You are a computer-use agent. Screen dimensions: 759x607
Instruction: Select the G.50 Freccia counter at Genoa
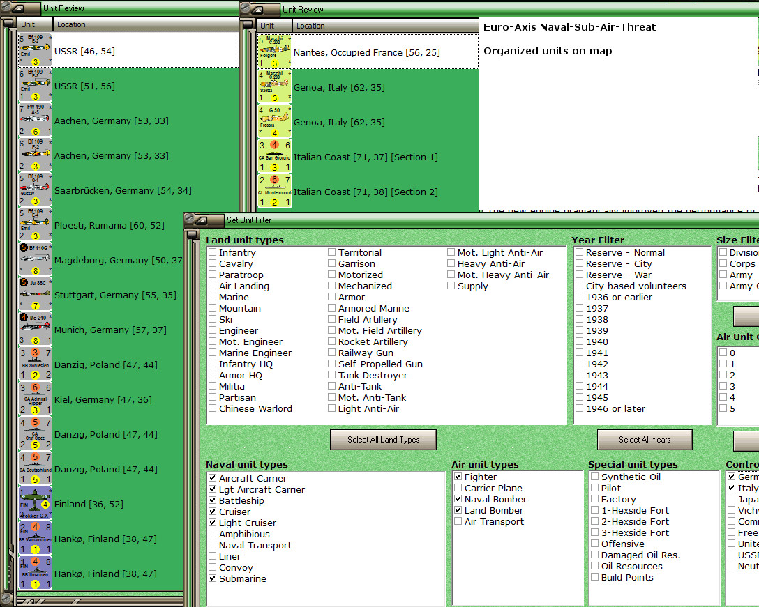coord(274,121)
